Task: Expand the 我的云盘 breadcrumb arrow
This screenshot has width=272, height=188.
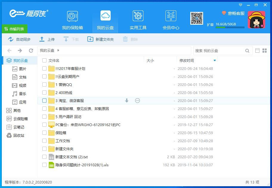Action: pos(58,50)
